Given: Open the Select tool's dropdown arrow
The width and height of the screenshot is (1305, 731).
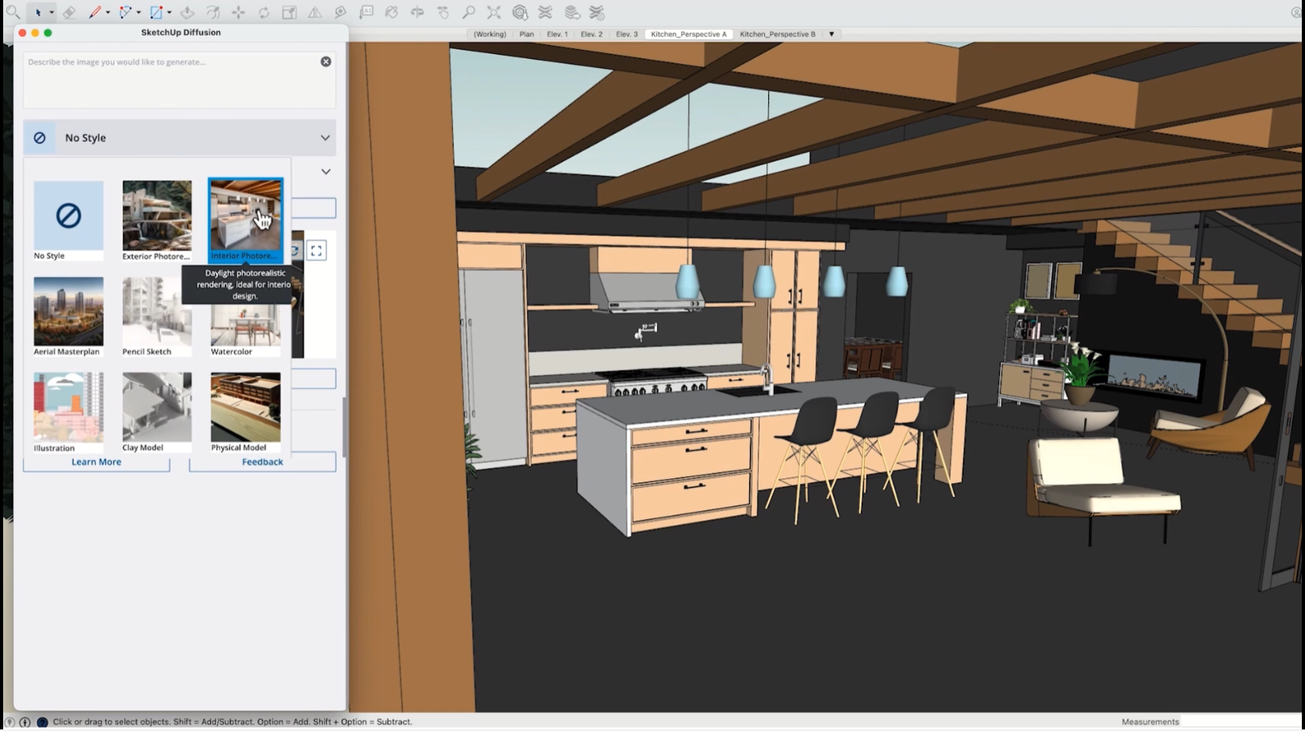Looking at the screenshot, I should coord(51,13).
